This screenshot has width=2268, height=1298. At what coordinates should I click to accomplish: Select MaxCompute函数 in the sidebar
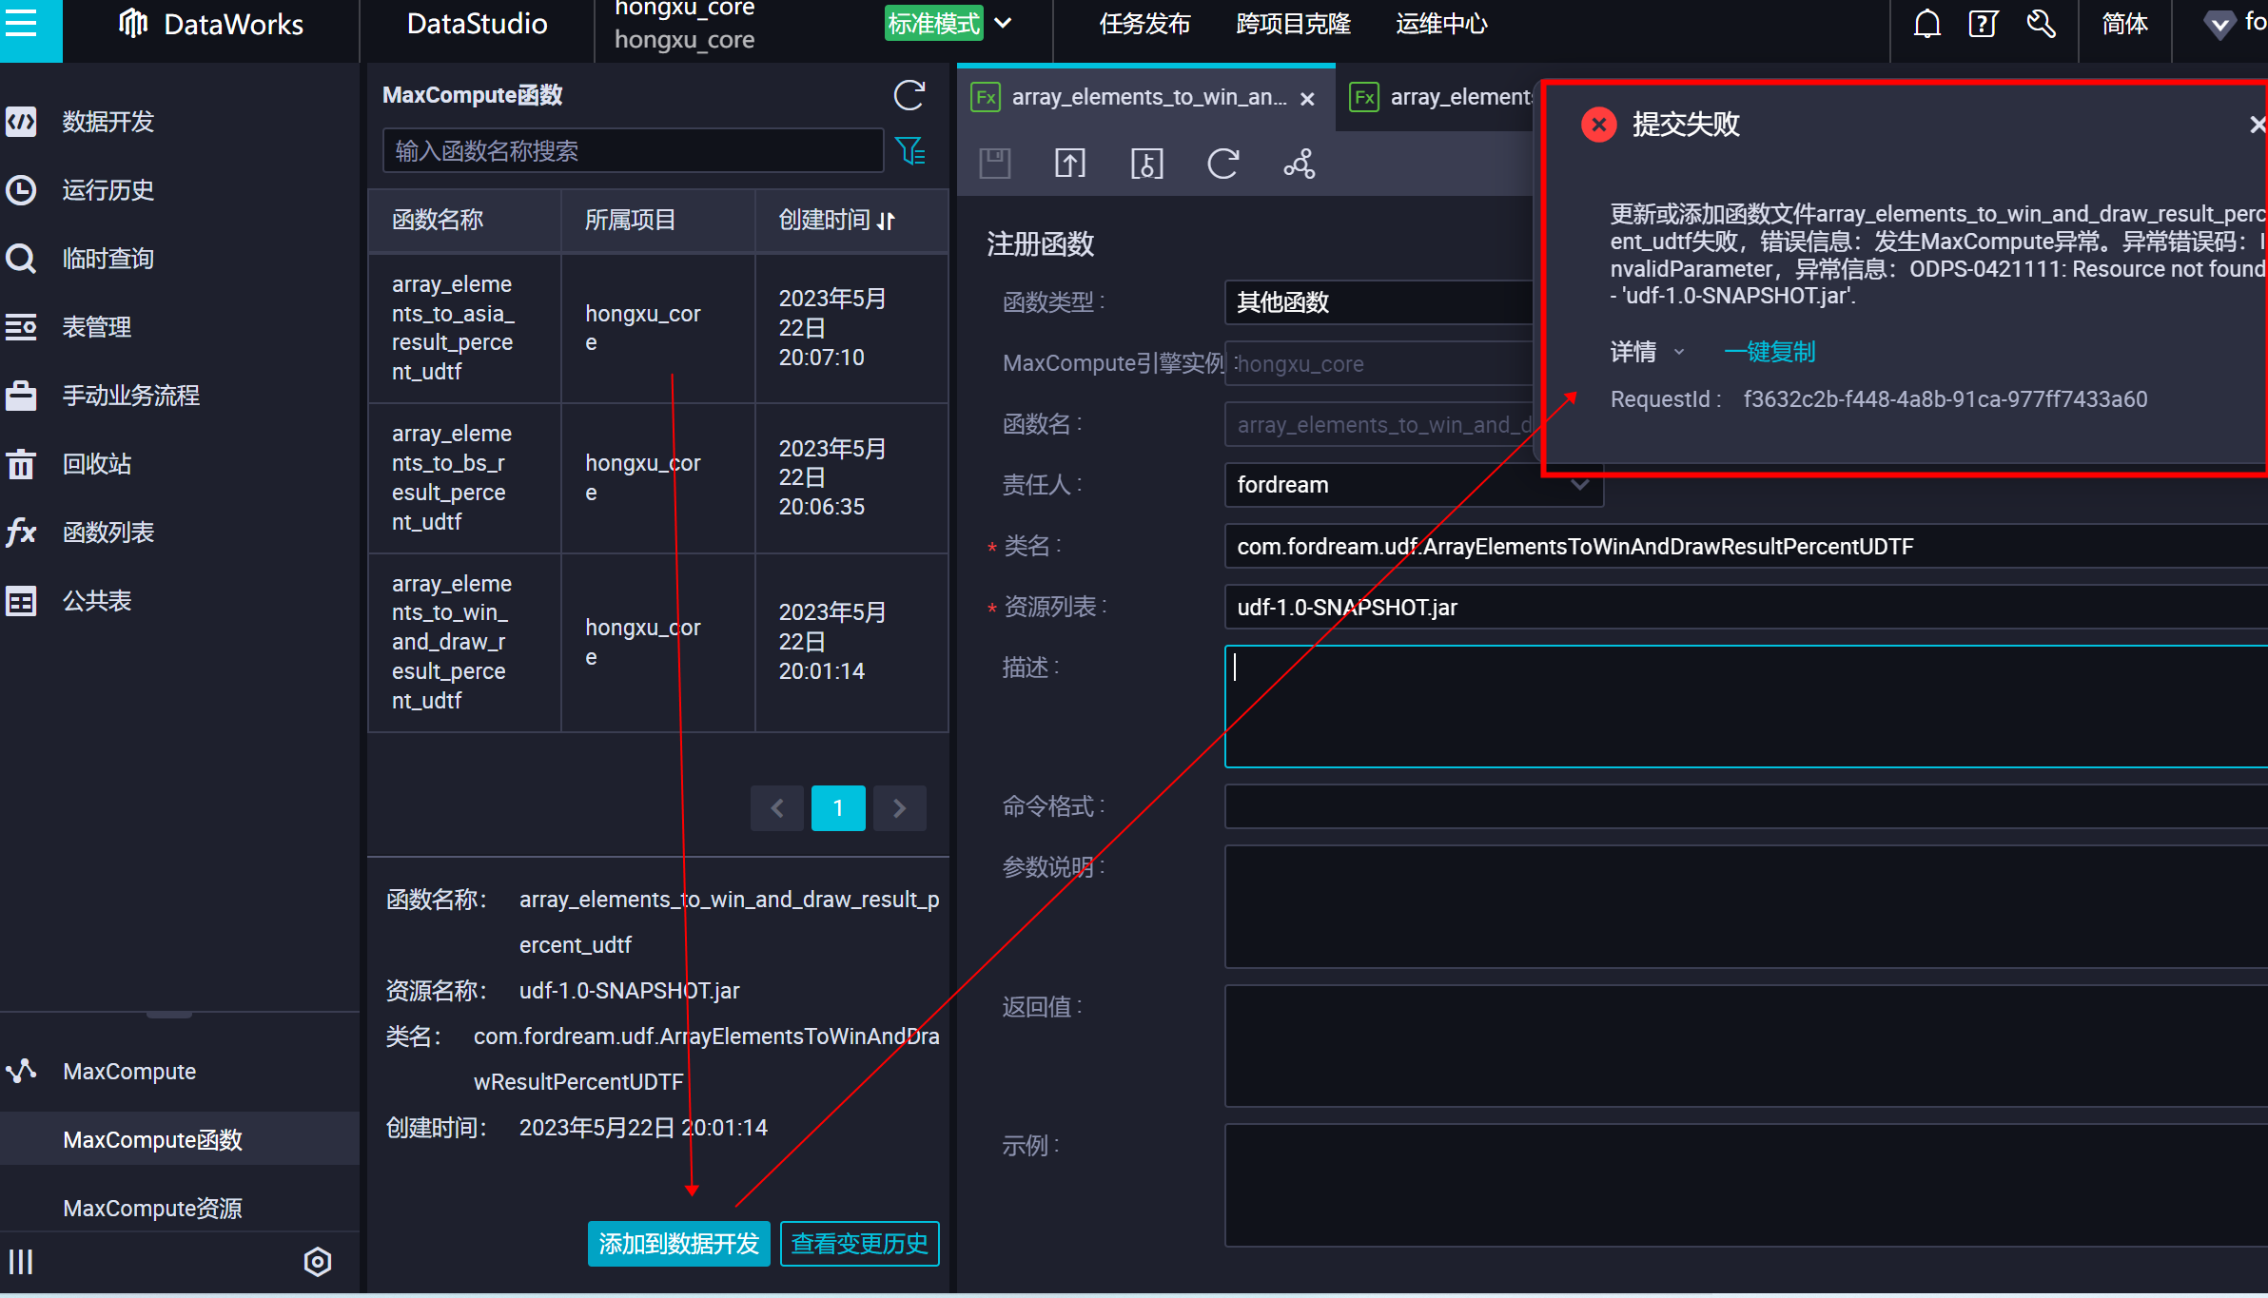pyautogui.click(x=152, y=1139)
